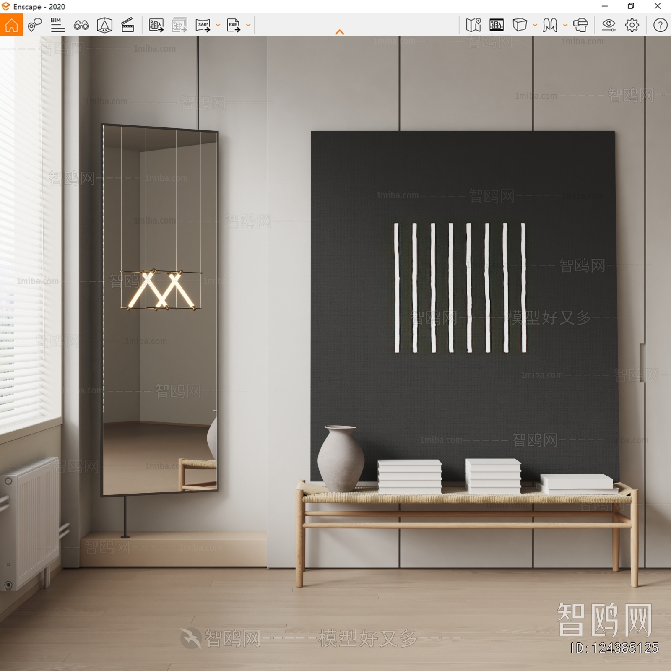This screenshot has width=671, height=671.
Task: Collapse the toolbar with orange chevron
Action: click(x=340, y=32)
